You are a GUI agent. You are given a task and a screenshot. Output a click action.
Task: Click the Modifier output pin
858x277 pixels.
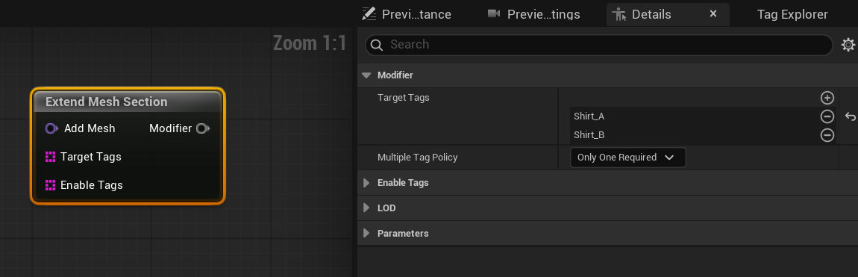pos(202,128)
